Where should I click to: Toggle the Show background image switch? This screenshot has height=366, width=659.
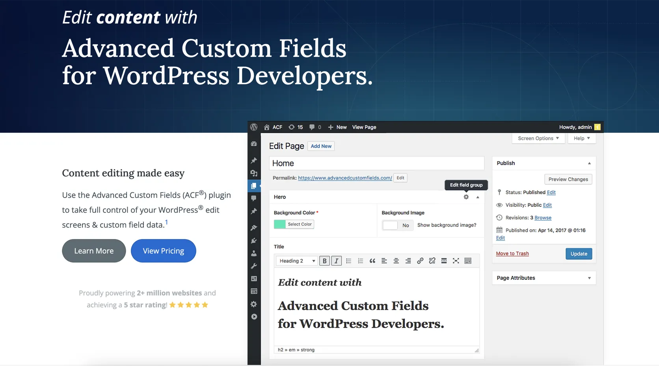point(398,225)
